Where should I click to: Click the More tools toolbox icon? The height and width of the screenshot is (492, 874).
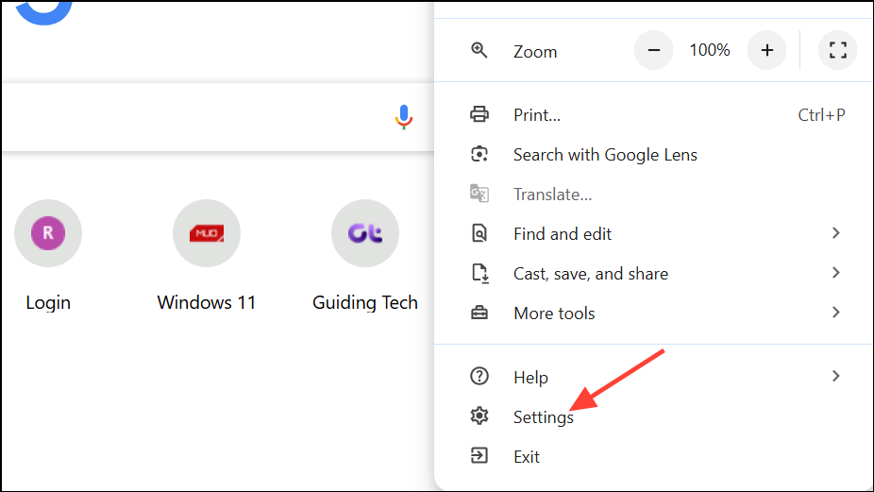pos(479,314)
